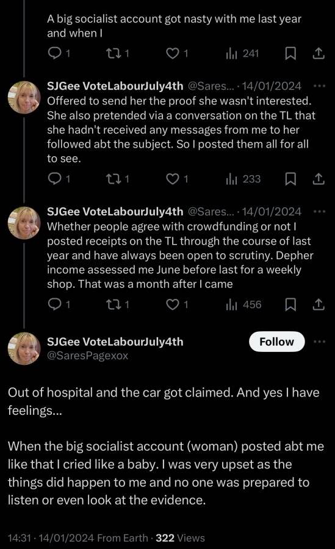The width and height of the screenshot is (335, 549).
Task: Share the tweet with 456 views
Action: (x=318, y=304)
